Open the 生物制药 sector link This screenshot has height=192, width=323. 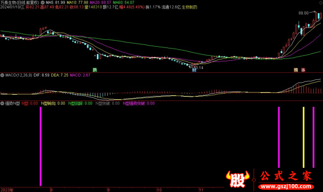click(x=189, y=7)
